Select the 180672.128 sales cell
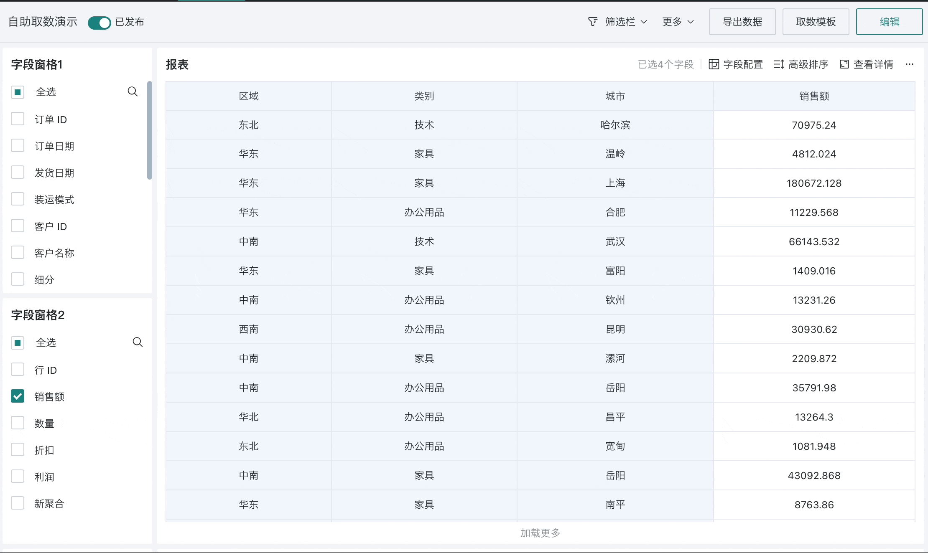The image size is (928, 553). tap(814, 183)
